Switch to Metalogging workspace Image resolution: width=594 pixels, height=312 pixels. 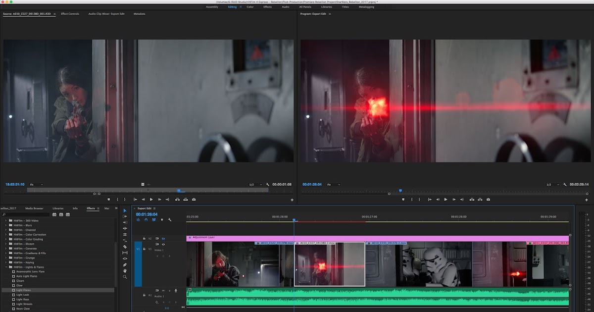(x=366, y=7)
